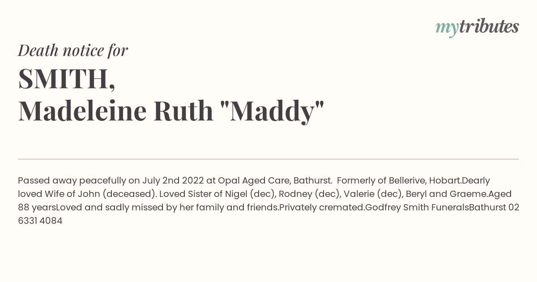
Task: Click the "Opal Aged Care, Bathurst" text
Action: (275, 180)
